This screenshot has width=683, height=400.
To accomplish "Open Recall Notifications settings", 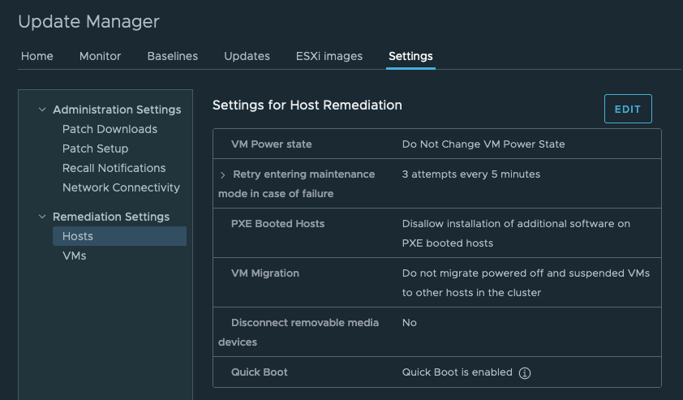I will click(114, 168).
